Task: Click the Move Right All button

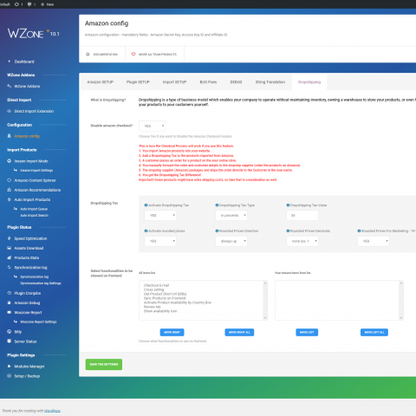Action: pos(239,332)
